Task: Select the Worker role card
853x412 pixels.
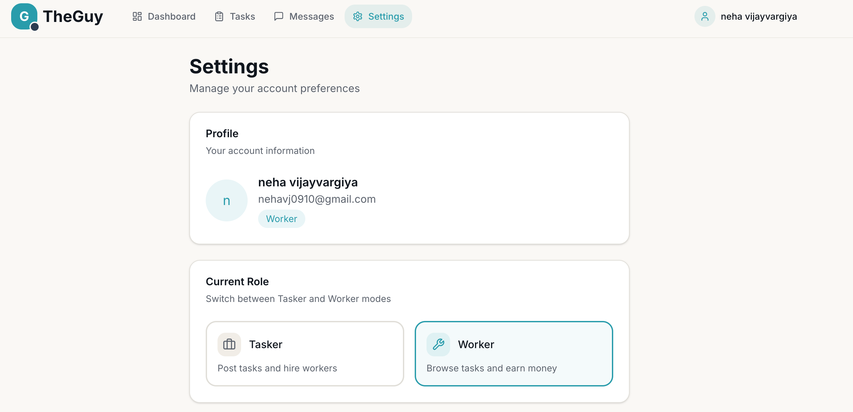Action: (514, 354)
